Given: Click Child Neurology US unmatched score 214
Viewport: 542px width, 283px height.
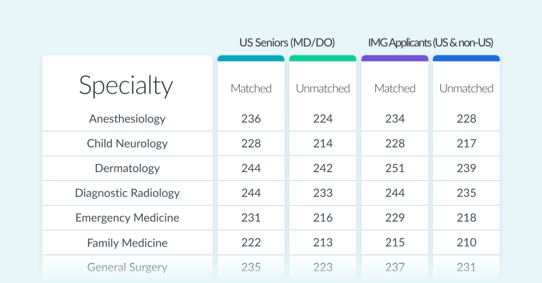Looking at the screenshot, I should coord(322,144).
